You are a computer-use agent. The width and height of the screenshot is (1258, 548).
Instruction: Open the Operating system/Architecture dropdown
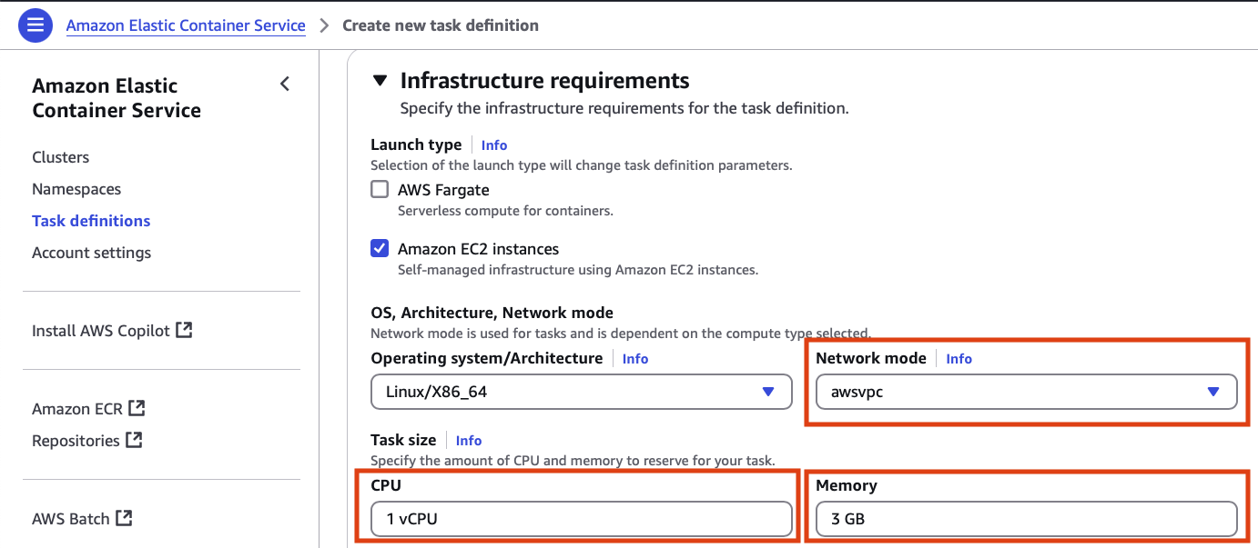click(582, 392)
